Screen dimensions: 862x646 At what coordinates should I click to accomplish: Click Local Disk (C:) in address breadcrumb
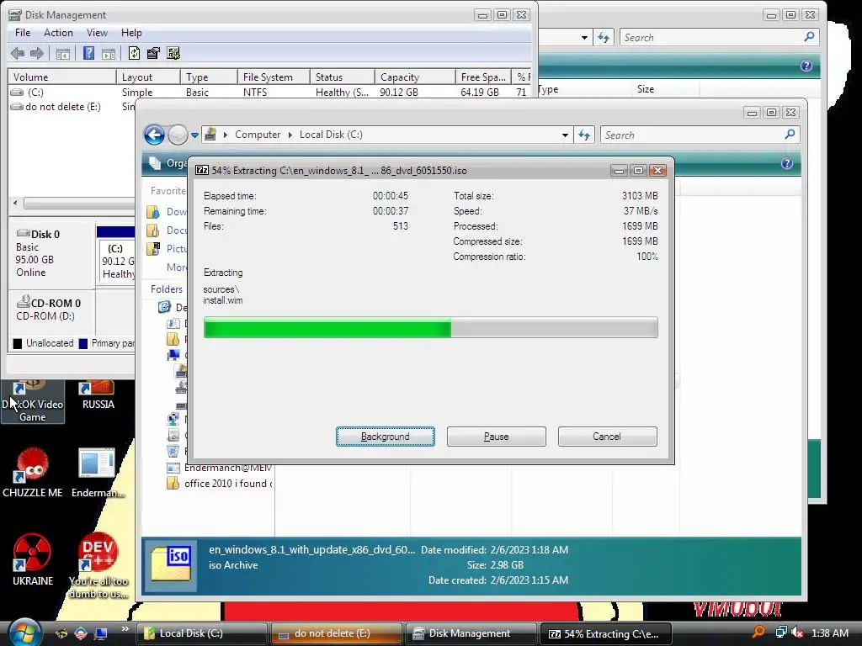[330, 135]
